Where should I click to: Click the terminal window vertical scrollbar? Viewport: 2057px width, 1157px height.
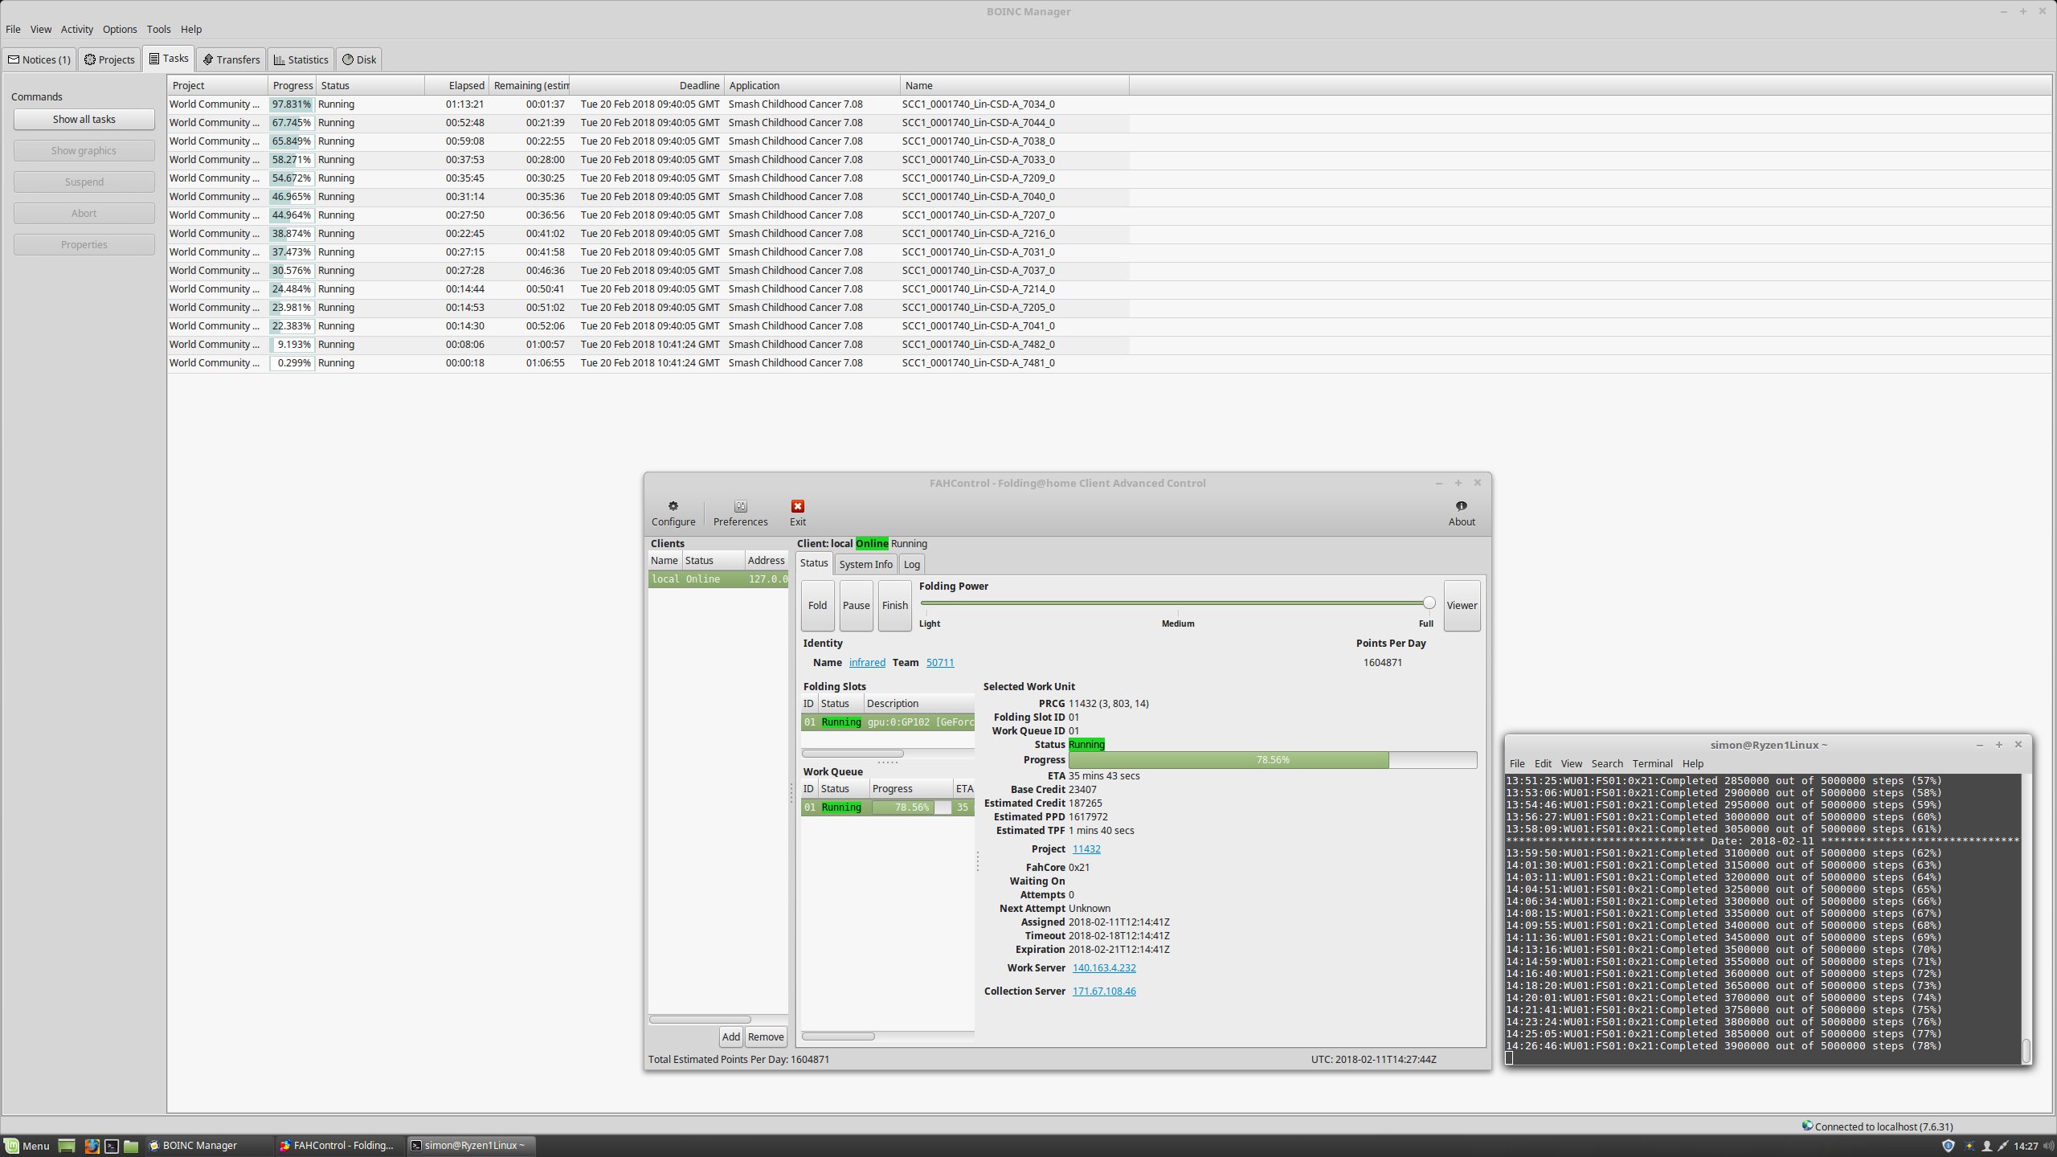[x=2026, y=1050]
